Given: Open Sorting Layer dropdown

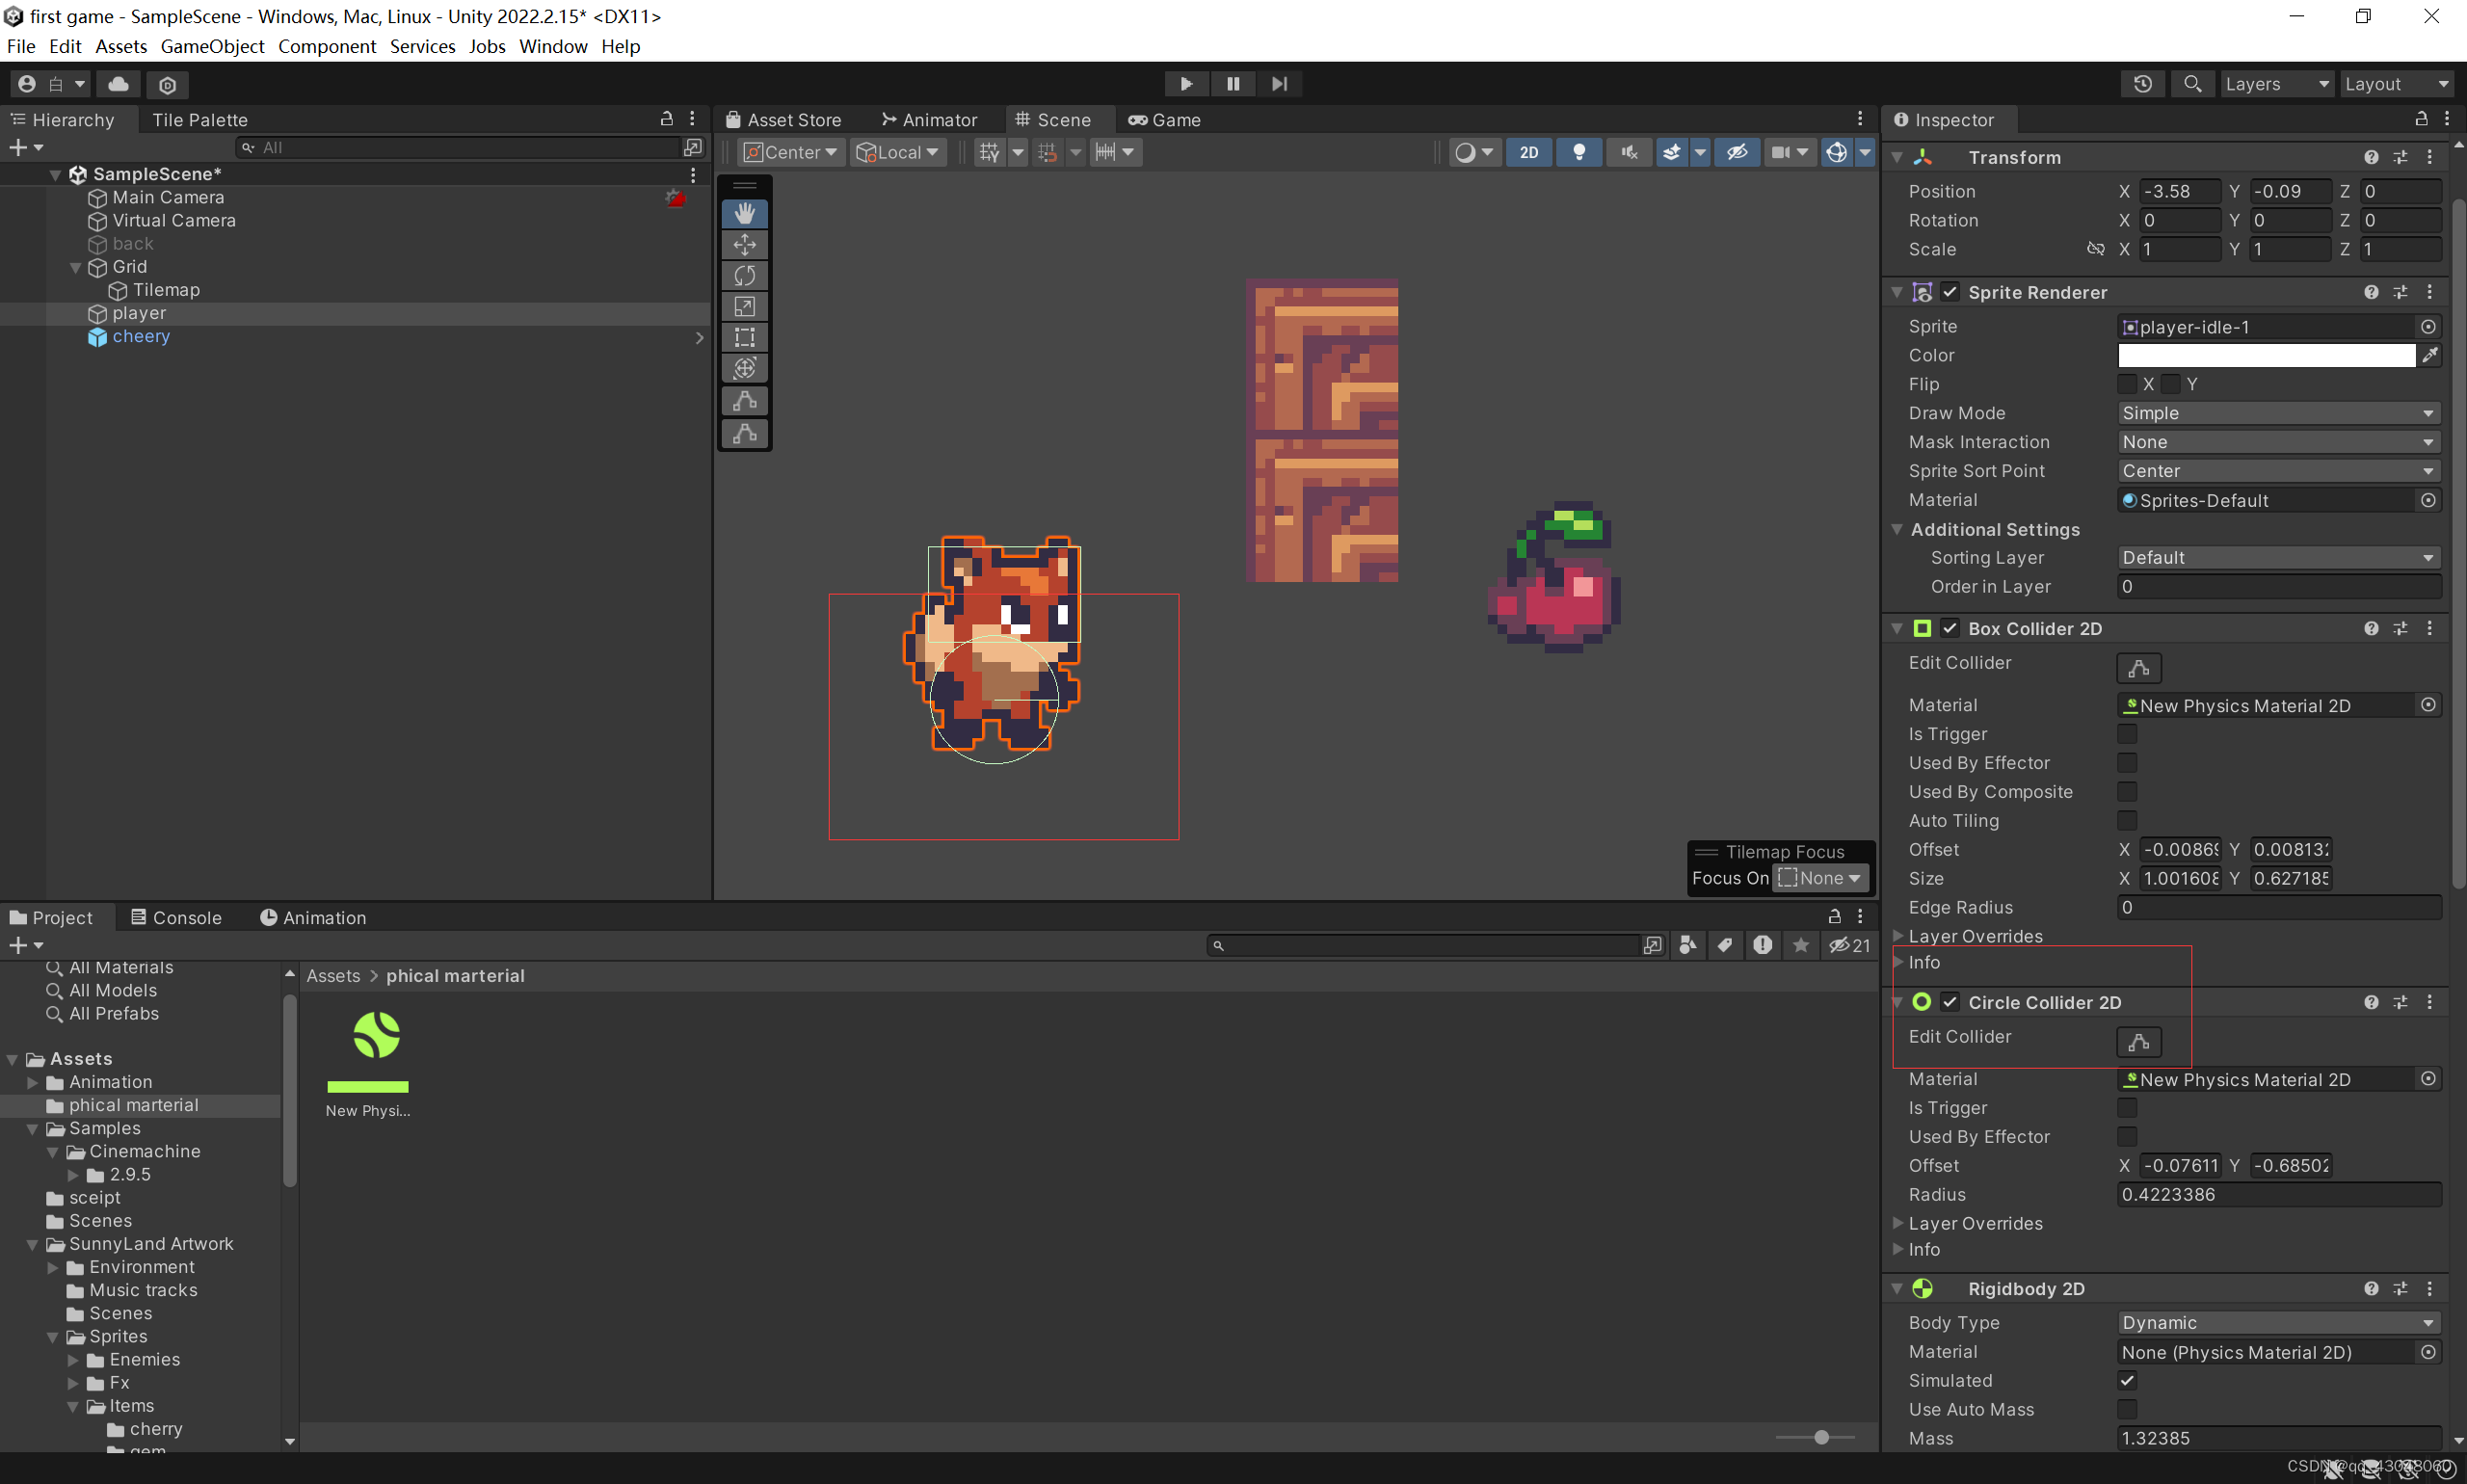Looking at the screenshot, I should click(x=2278, y=558).
